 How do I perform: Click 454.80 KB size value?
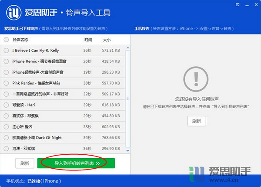[x=111, y=116]
